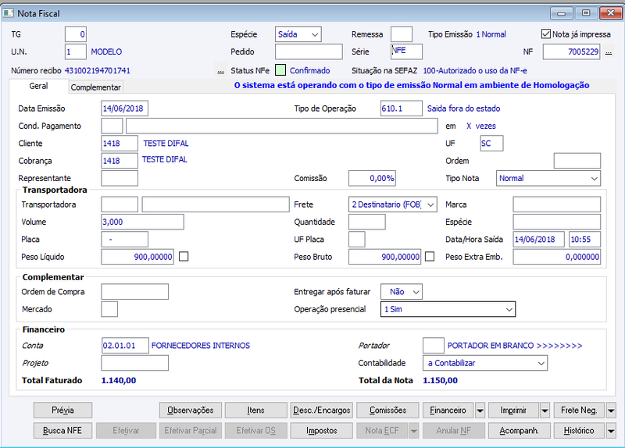Expand the arrow next to Histórico button
Screen dimensions: 625x448
(x=611, y=431)
